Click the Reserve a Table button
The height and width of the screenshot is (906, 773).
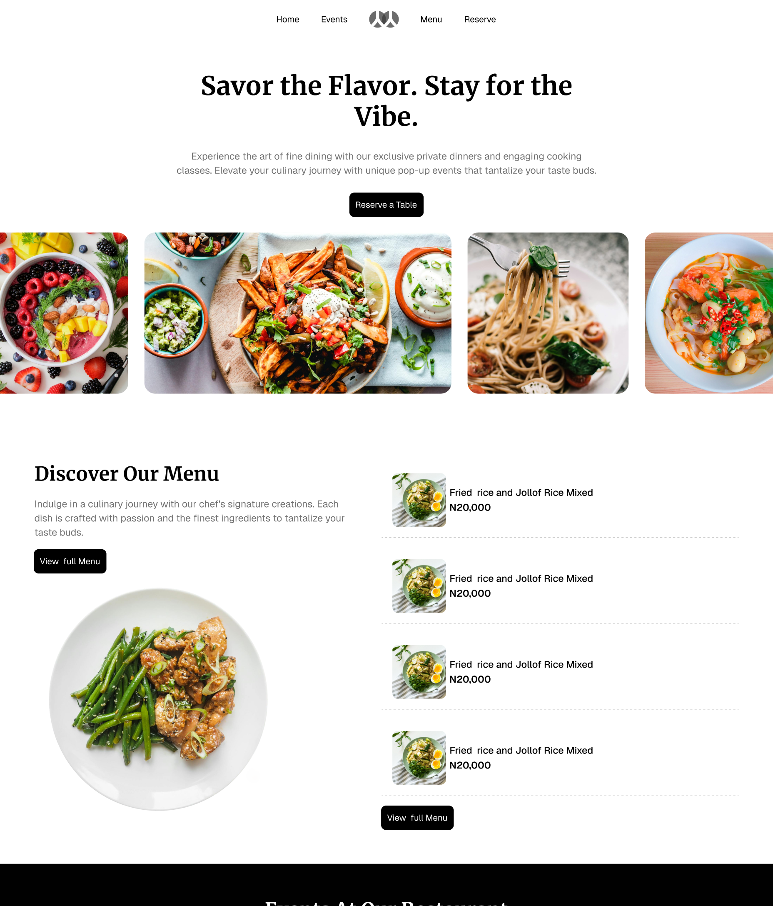coord(386,205)
